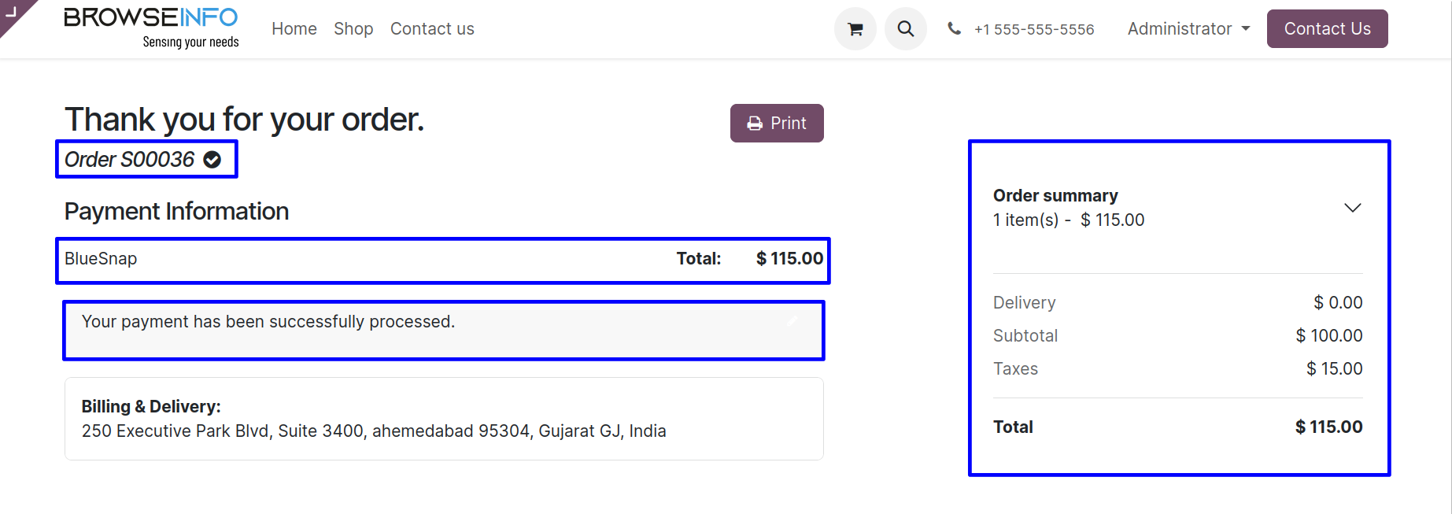Open the Administrator user dropdown
1452x514 pixels.
tap(1188, 29)
